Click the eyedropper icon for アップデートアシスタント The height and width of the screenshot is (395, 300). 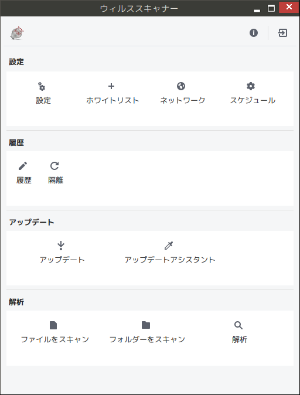(169, 246)
